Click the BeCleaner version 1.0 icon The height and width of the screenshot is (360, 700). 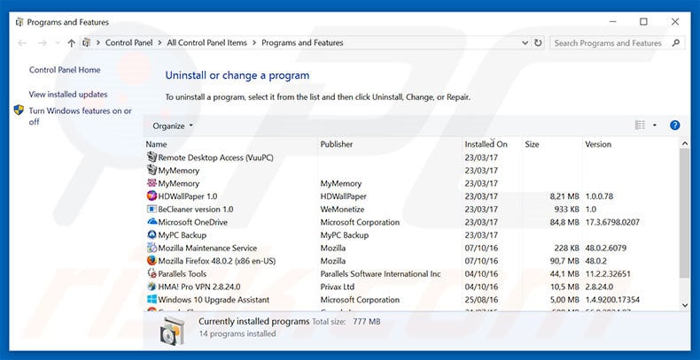[x=152, y=209]
